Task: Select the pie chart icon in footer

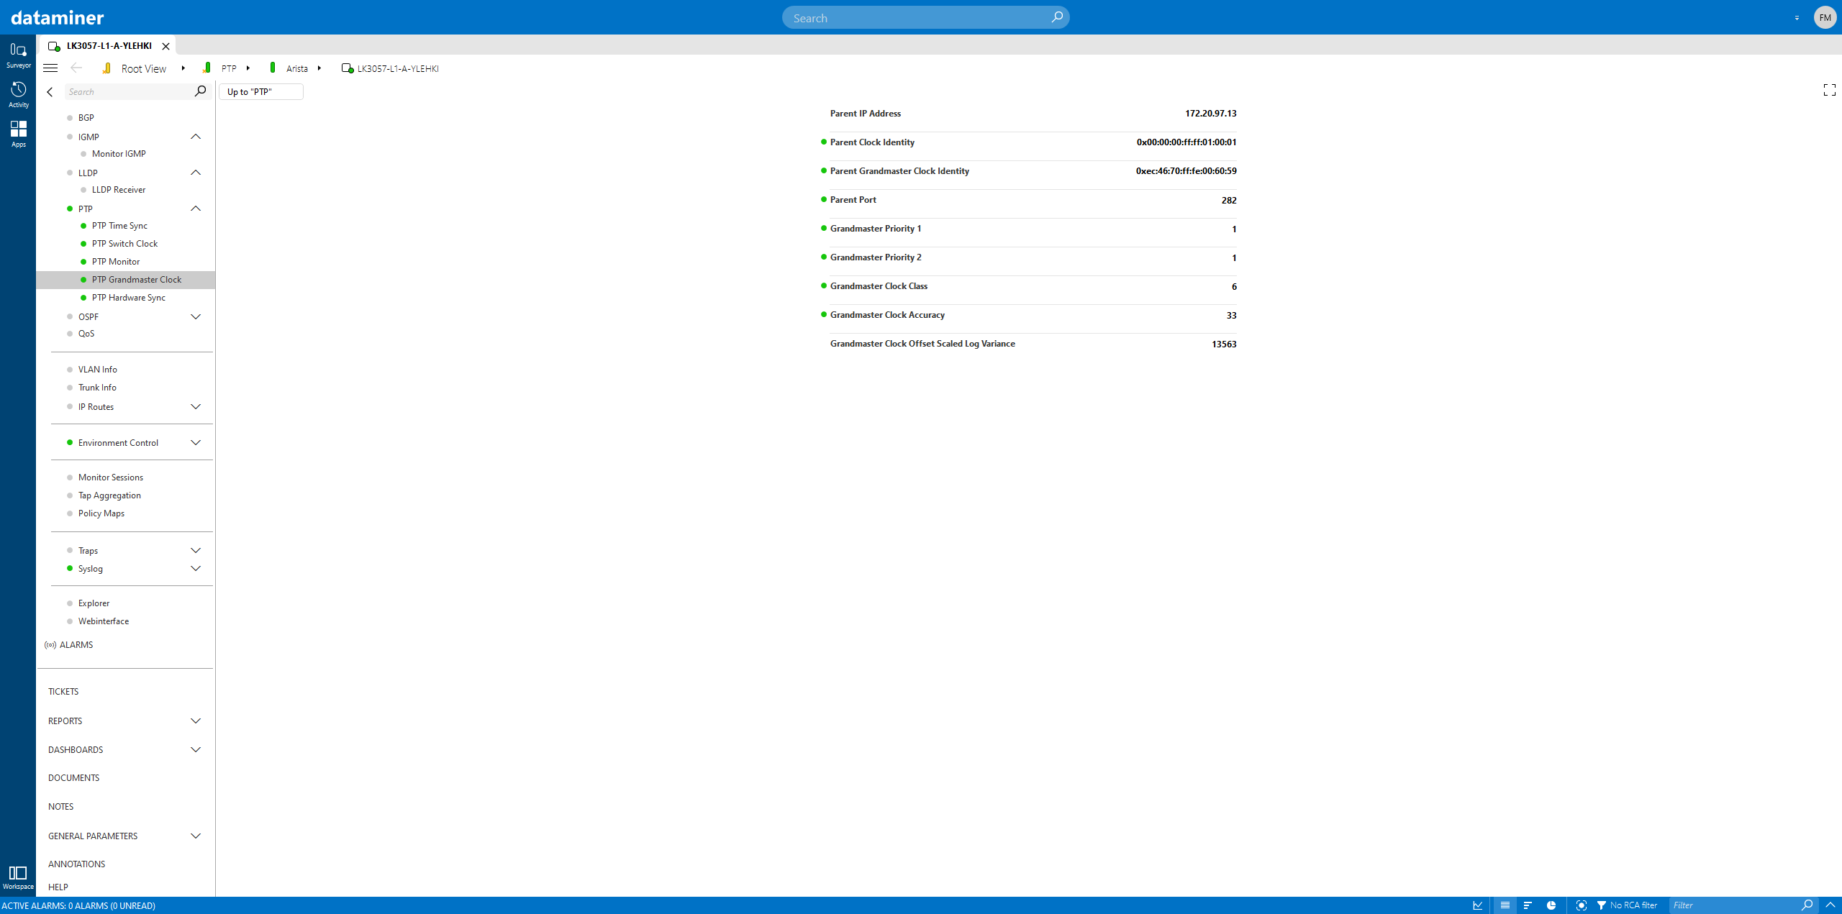Action: (1551, 905)
